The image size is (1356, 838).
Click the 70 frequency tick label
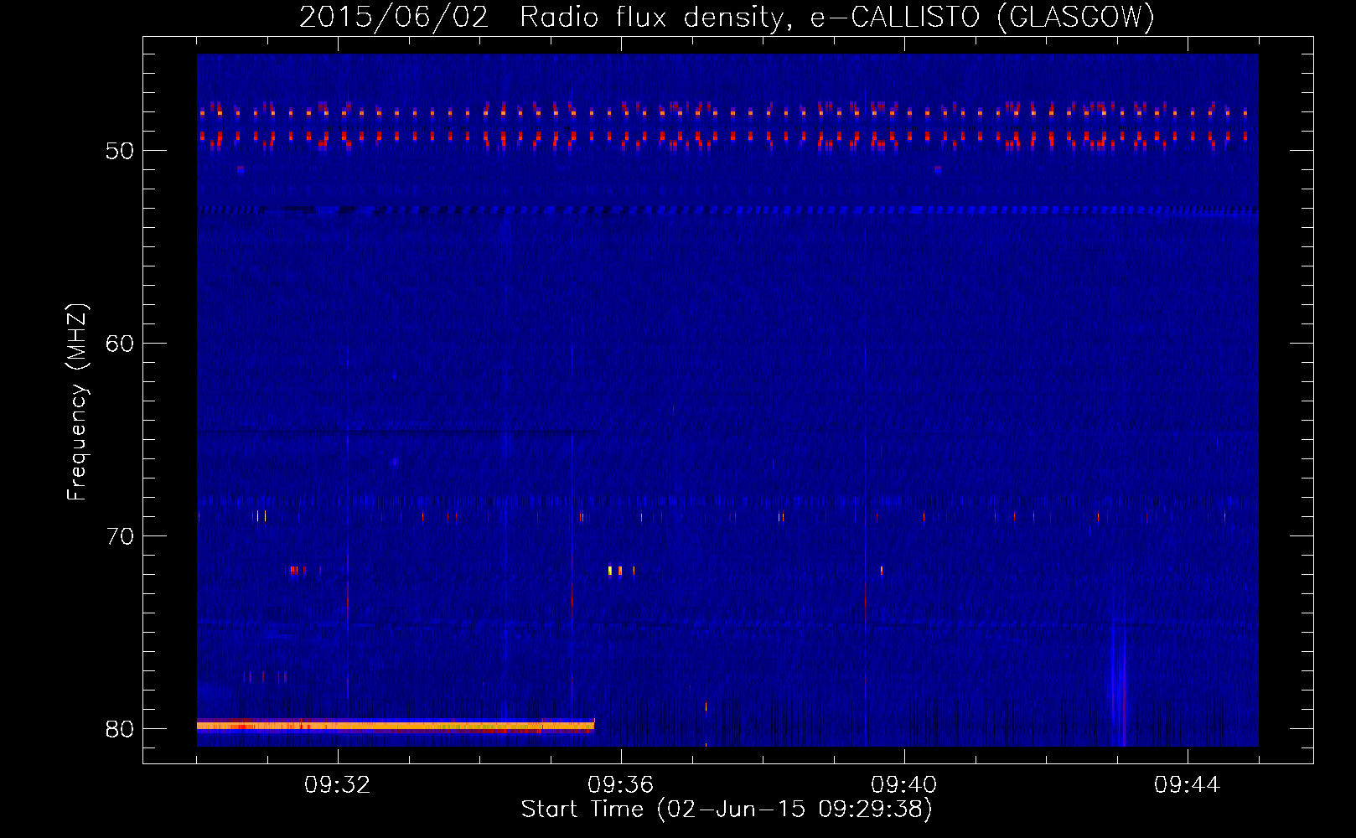[x=120, y=536]
